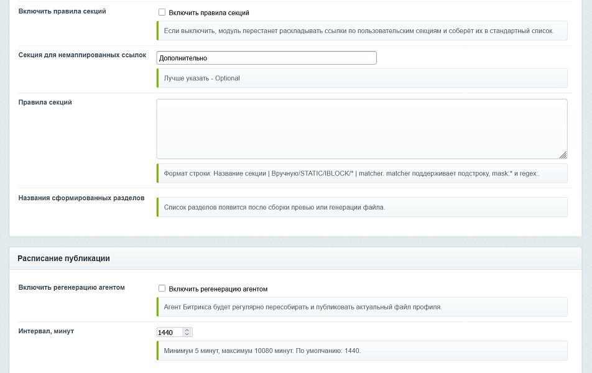Increase interval with the stepper up arrow

[x=187, y=330]
